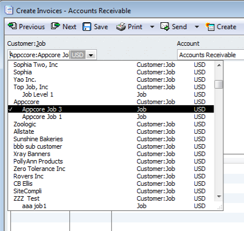Click the Previous arrow icon
Viewport: 244px width, 231px height.
point(12,26)
